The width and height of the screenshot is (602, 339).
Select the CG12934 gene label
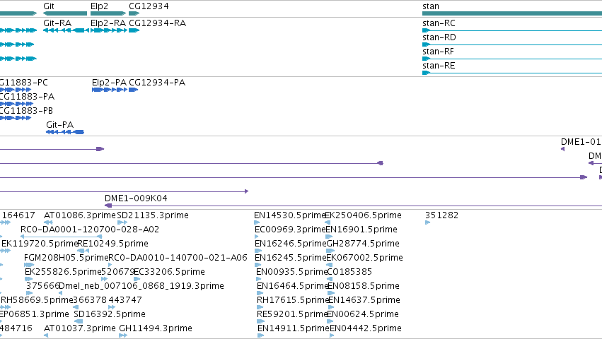point(149,6)
